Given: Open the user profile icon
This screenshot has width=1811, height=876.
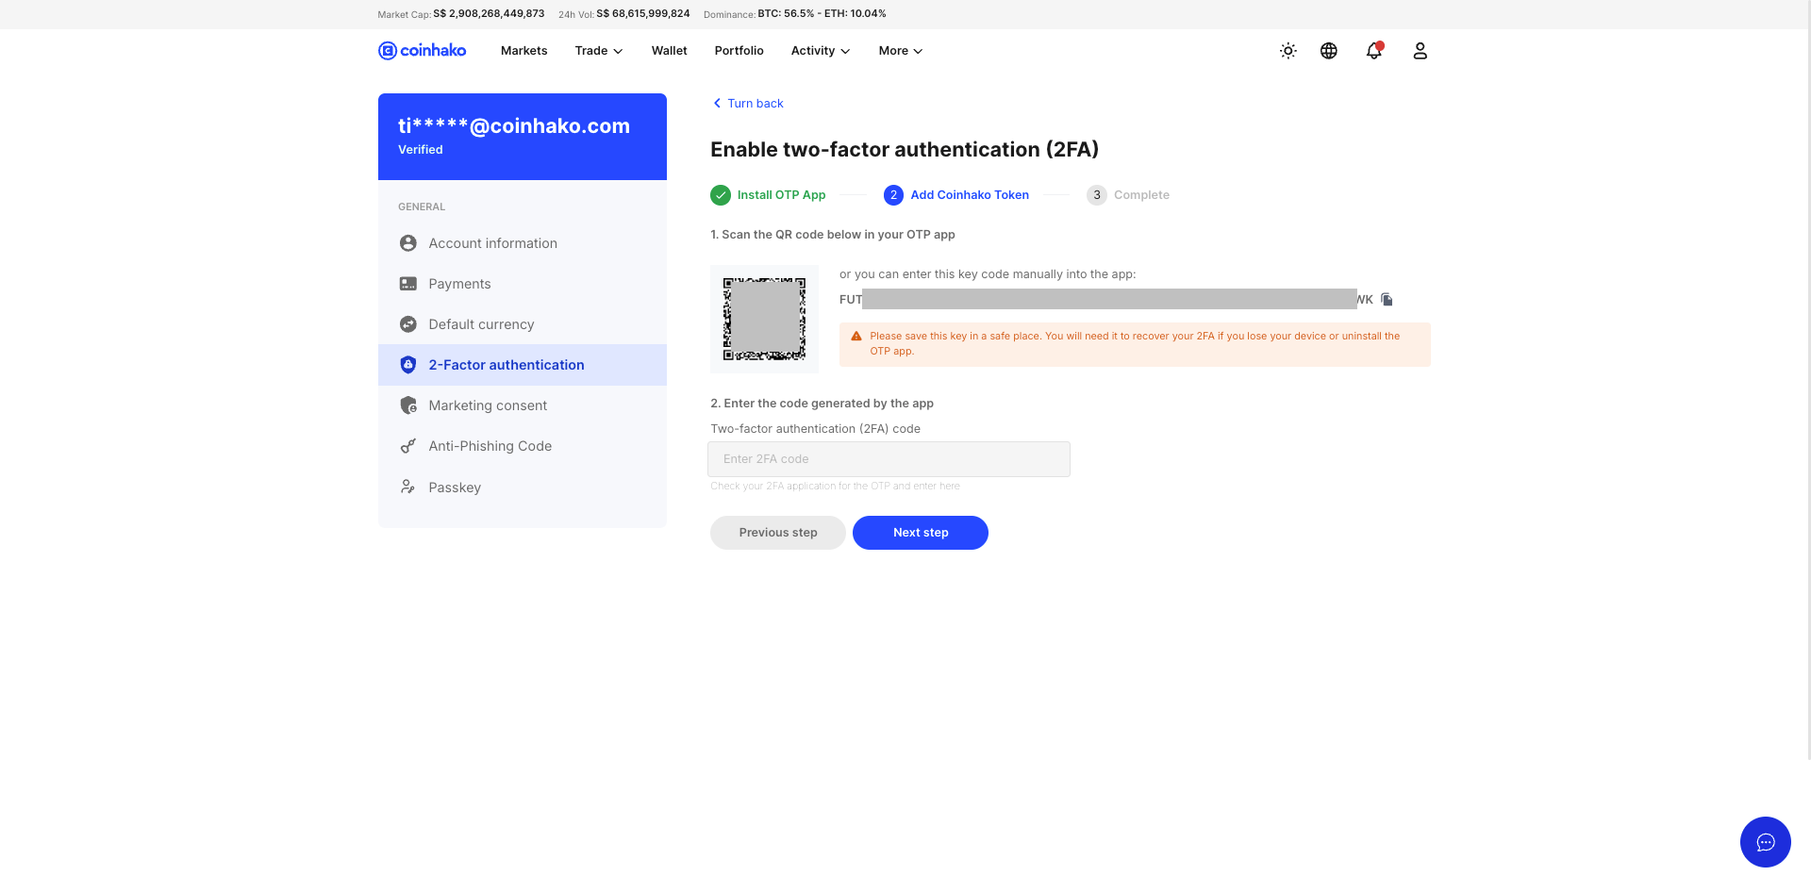Looking at the screenshot, I should point(1421,51).
